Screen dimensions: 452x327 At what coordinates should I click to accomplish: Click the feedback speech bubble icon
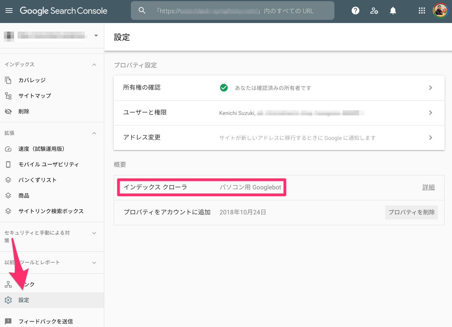[8, 321]
